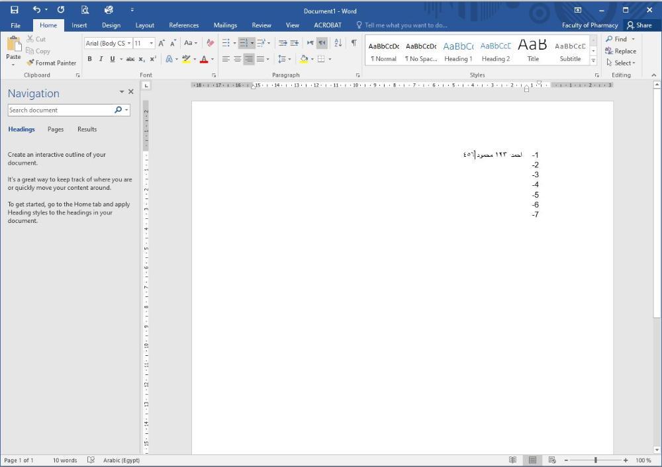Viewport: 662px width, 467px height.
Task: Click the Borders icon
Action: 321,59
